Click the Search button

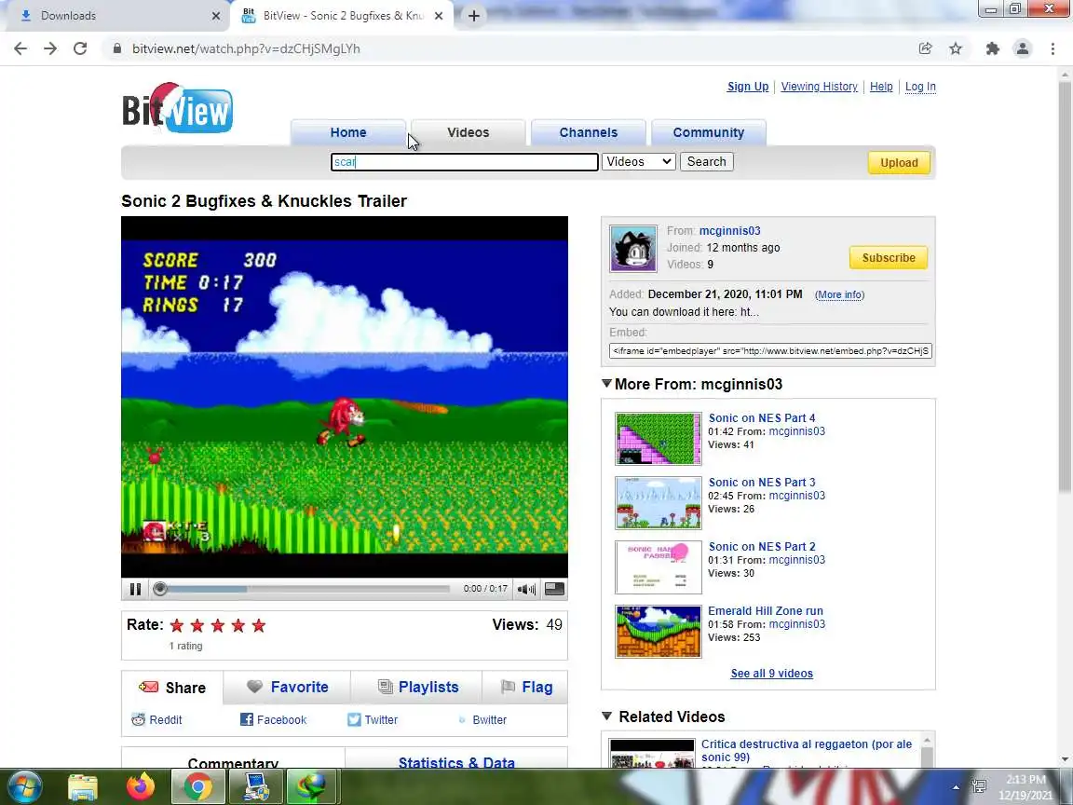(706, 161)
